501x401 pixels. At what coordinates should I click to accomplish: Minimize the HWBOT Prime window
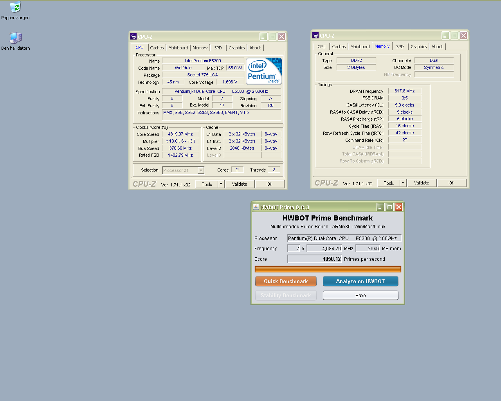pyautogui.click(x=380, y=207)
